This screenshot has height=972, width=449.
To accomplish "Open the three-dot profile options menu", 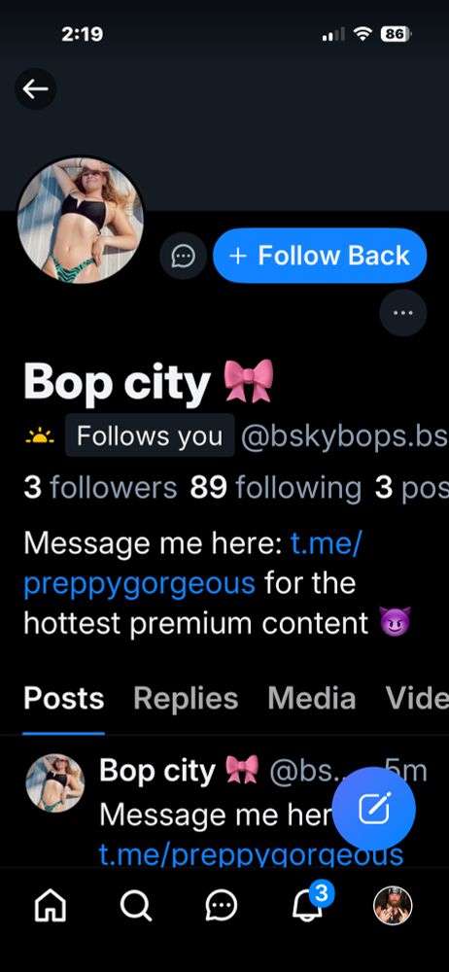I will tap(403, 313).
